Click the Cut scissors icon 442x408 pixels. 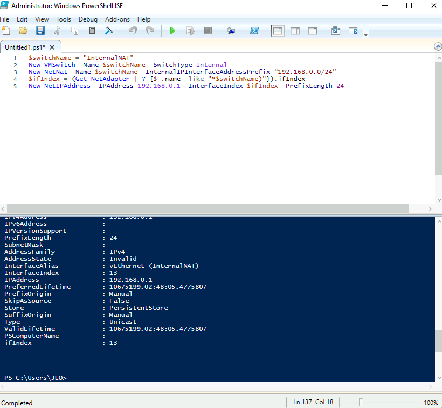tap(58, 31)
